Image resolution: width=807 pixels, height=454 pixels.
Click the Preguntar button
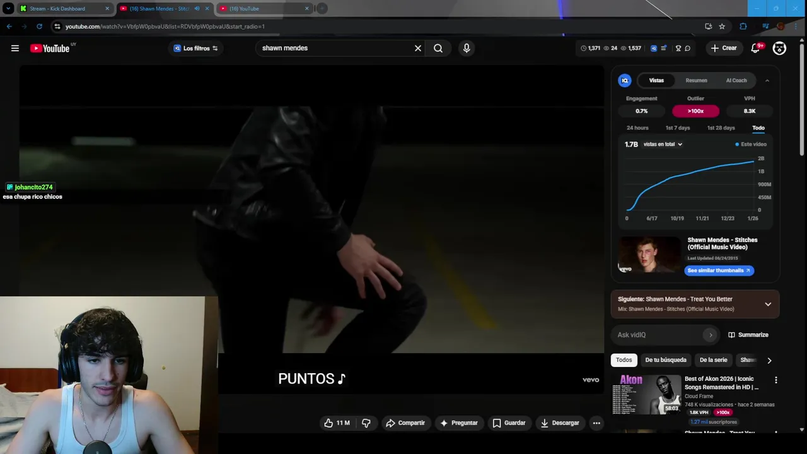pyautogui.click(x=459, y=423)
